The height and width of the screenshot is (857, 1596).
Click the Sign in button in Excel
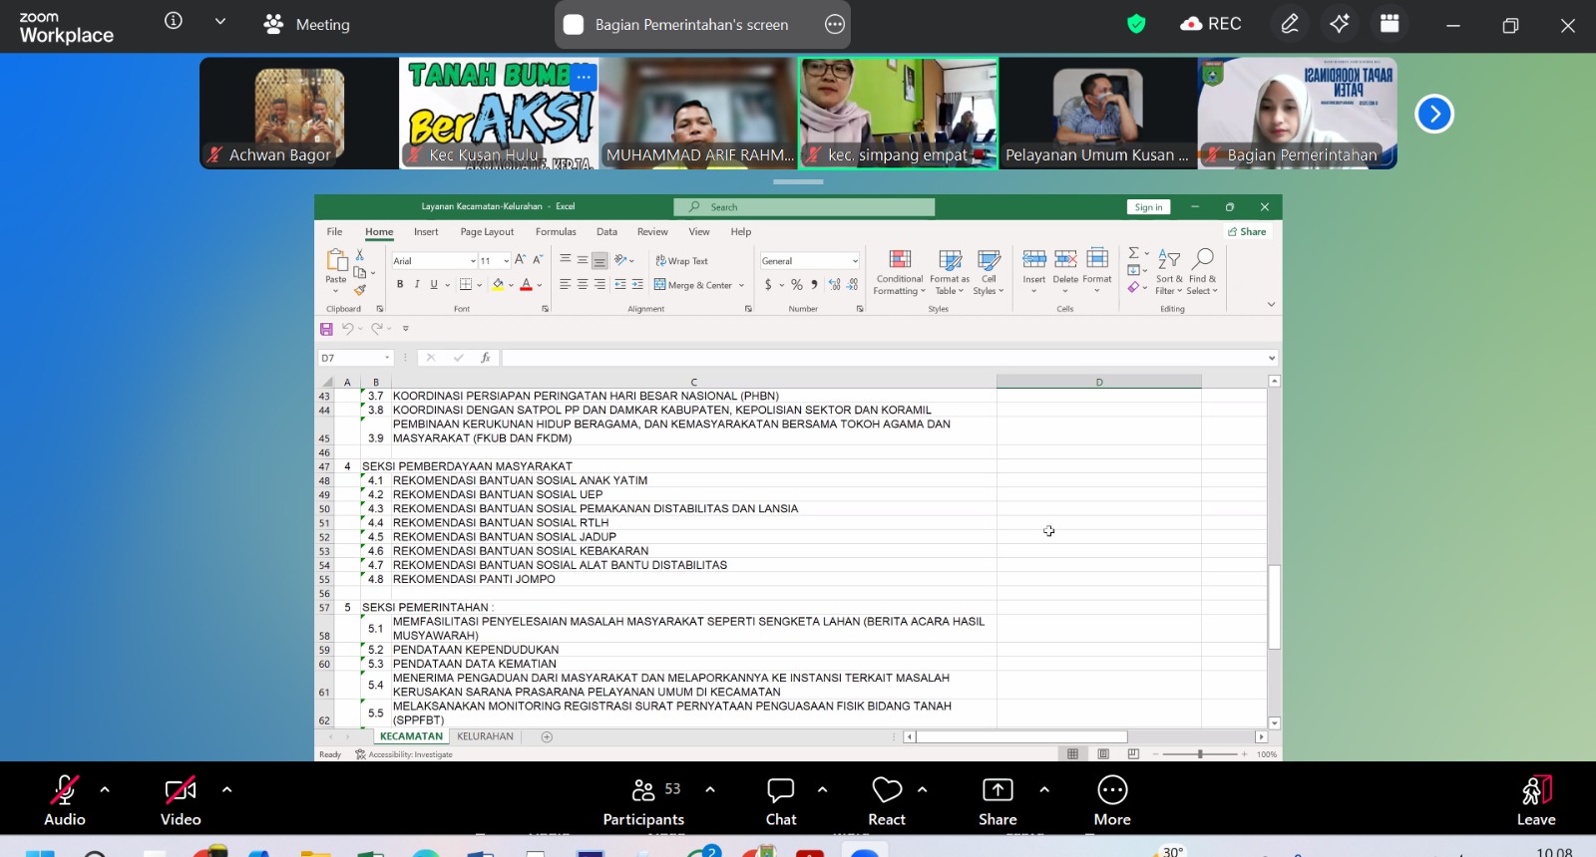[1148, 207]
